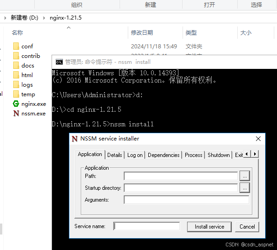
Task: Click the red N nssm.exe icon
Action: click(x=16, y=113)
